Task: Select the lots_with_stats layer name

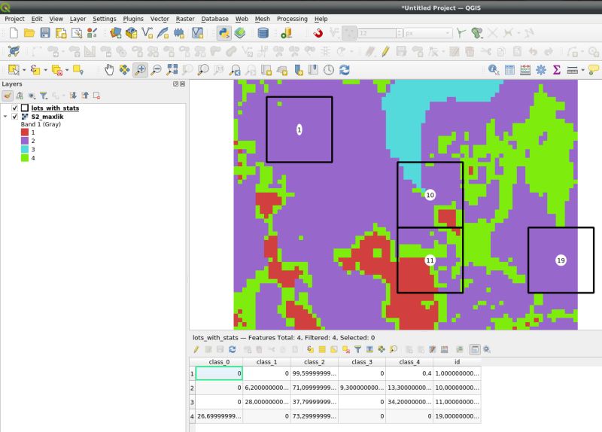Action: [55, 108]
